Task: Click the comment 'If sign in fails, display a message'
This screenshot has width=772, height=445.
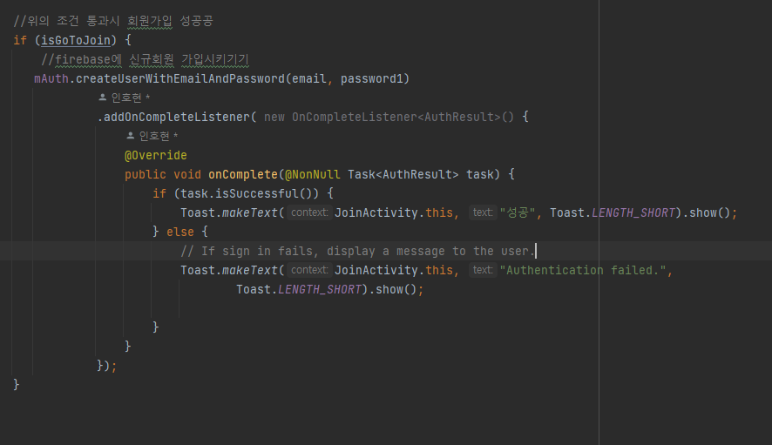Action: tap(357, 251)
